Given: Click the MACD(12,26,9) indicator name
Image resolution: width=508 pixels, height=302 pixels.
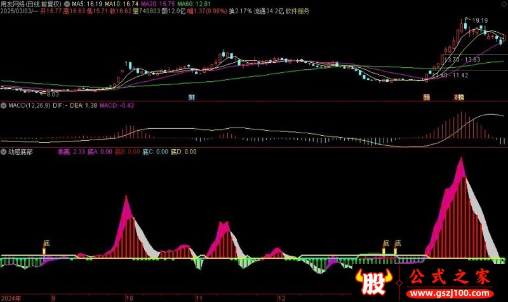Looking at the screenshot, I should 29,105.
